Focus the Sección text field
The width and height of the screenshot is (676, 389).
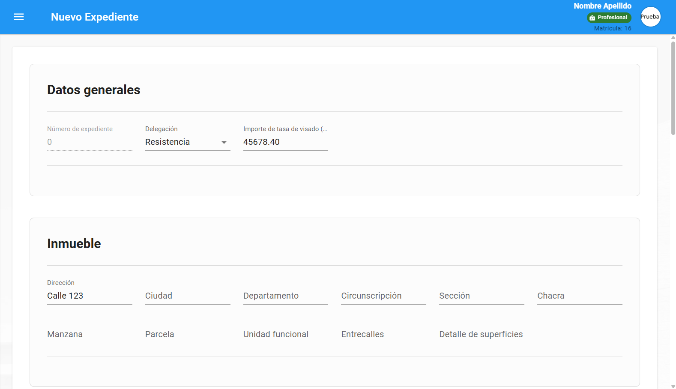(481, 296)
